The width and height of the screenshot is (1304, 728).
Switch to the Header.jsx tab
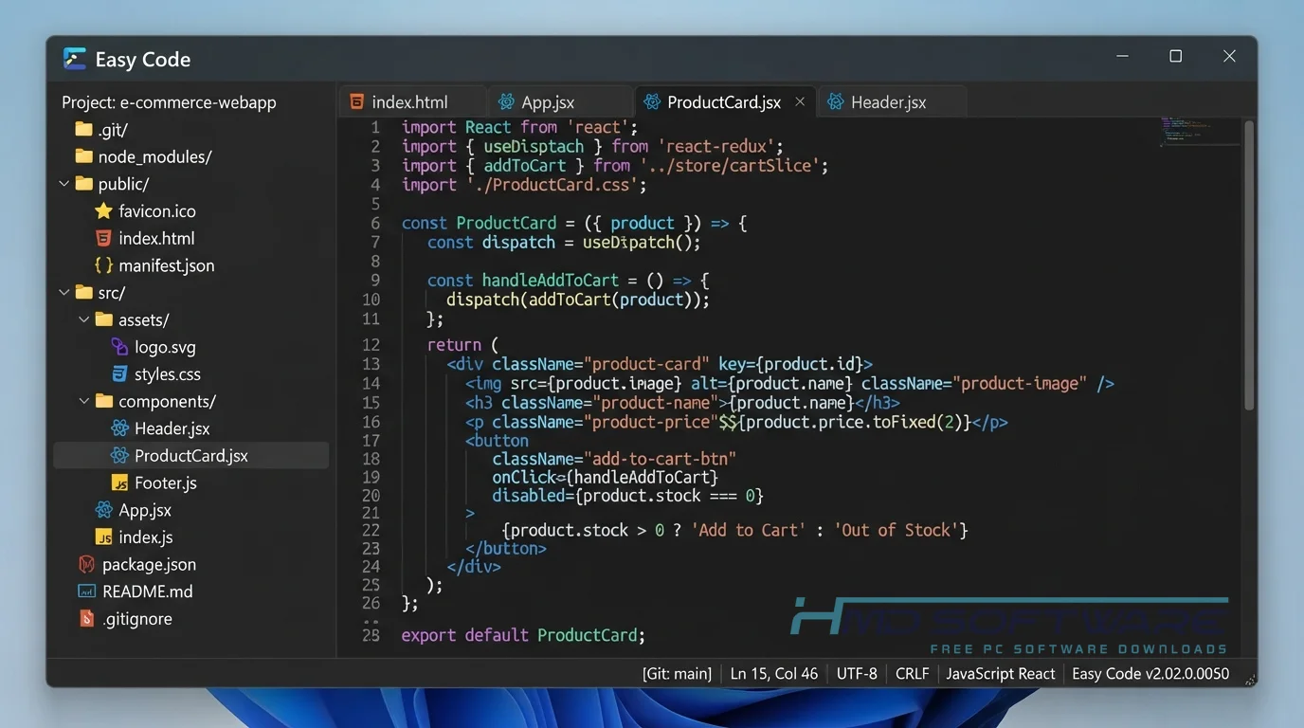(894, 102)
